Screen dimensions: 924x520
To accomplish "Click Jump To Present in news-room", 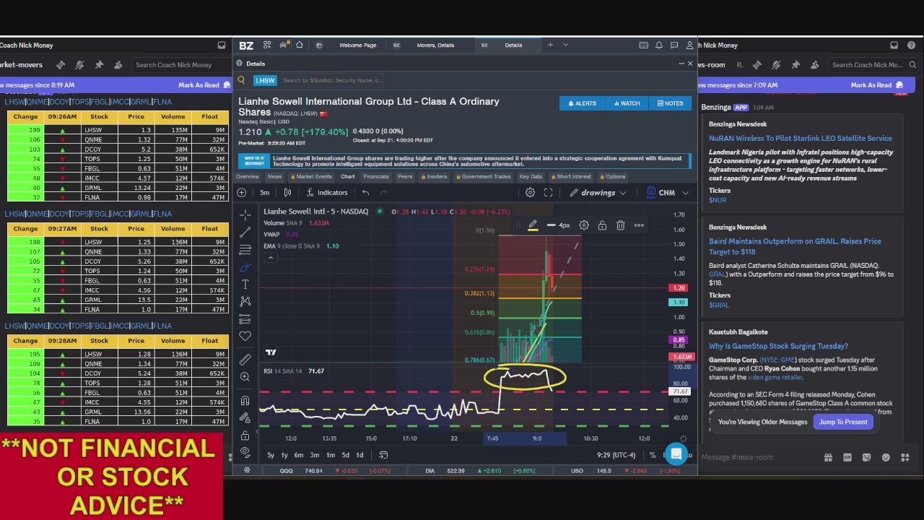I will [x=843, y=422].
